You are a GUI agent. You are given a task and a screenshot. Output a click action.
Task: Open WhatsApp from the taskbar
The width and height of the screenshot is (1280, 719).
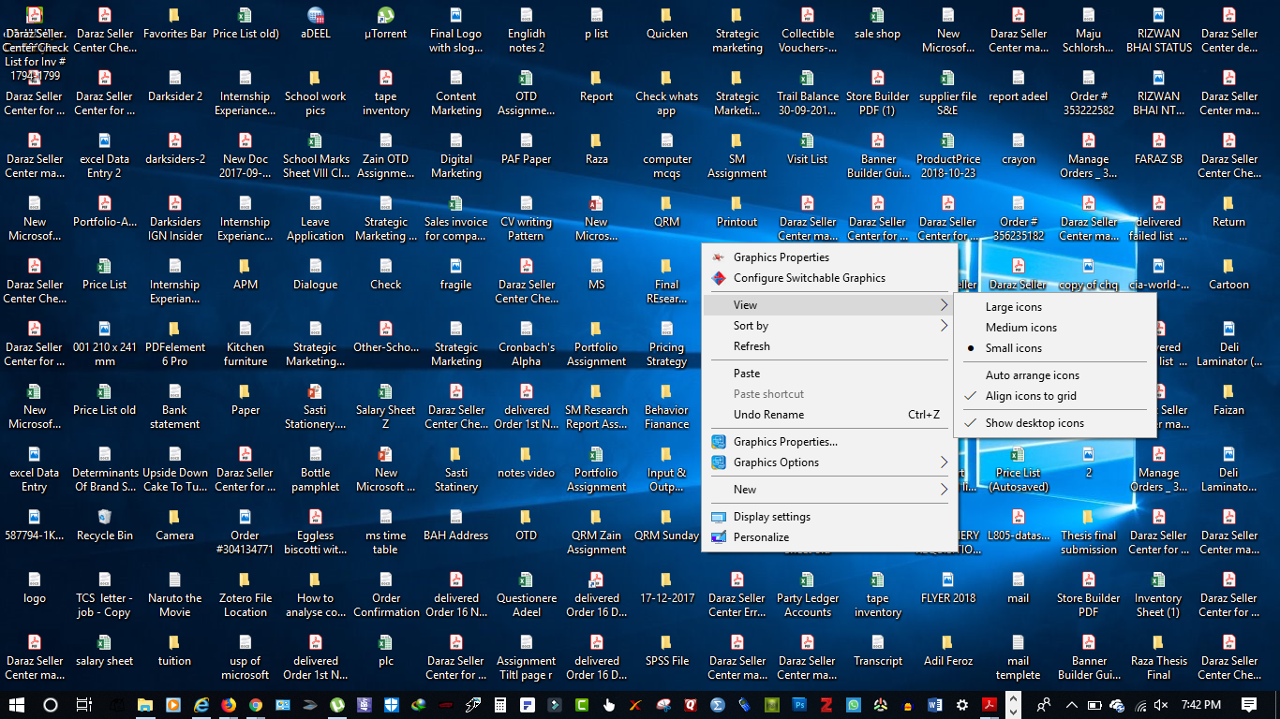pos(855,705)
